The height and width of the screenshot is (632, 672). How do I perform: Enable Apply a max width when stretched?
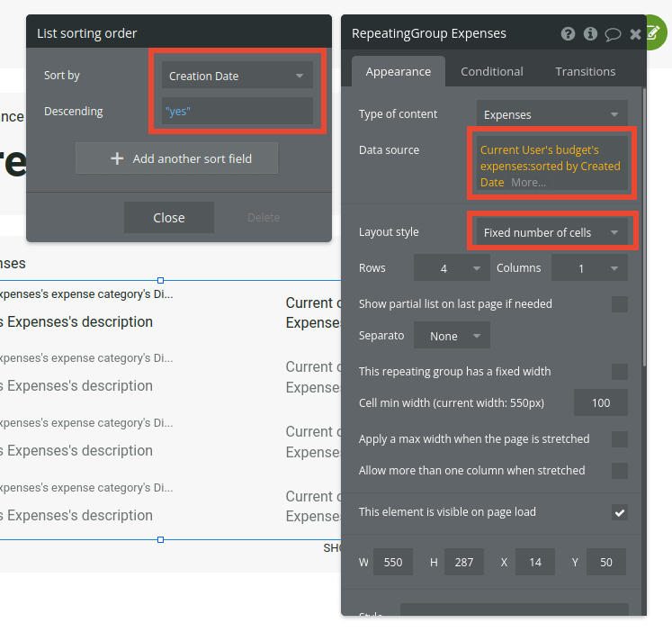(x=619, y=439)
